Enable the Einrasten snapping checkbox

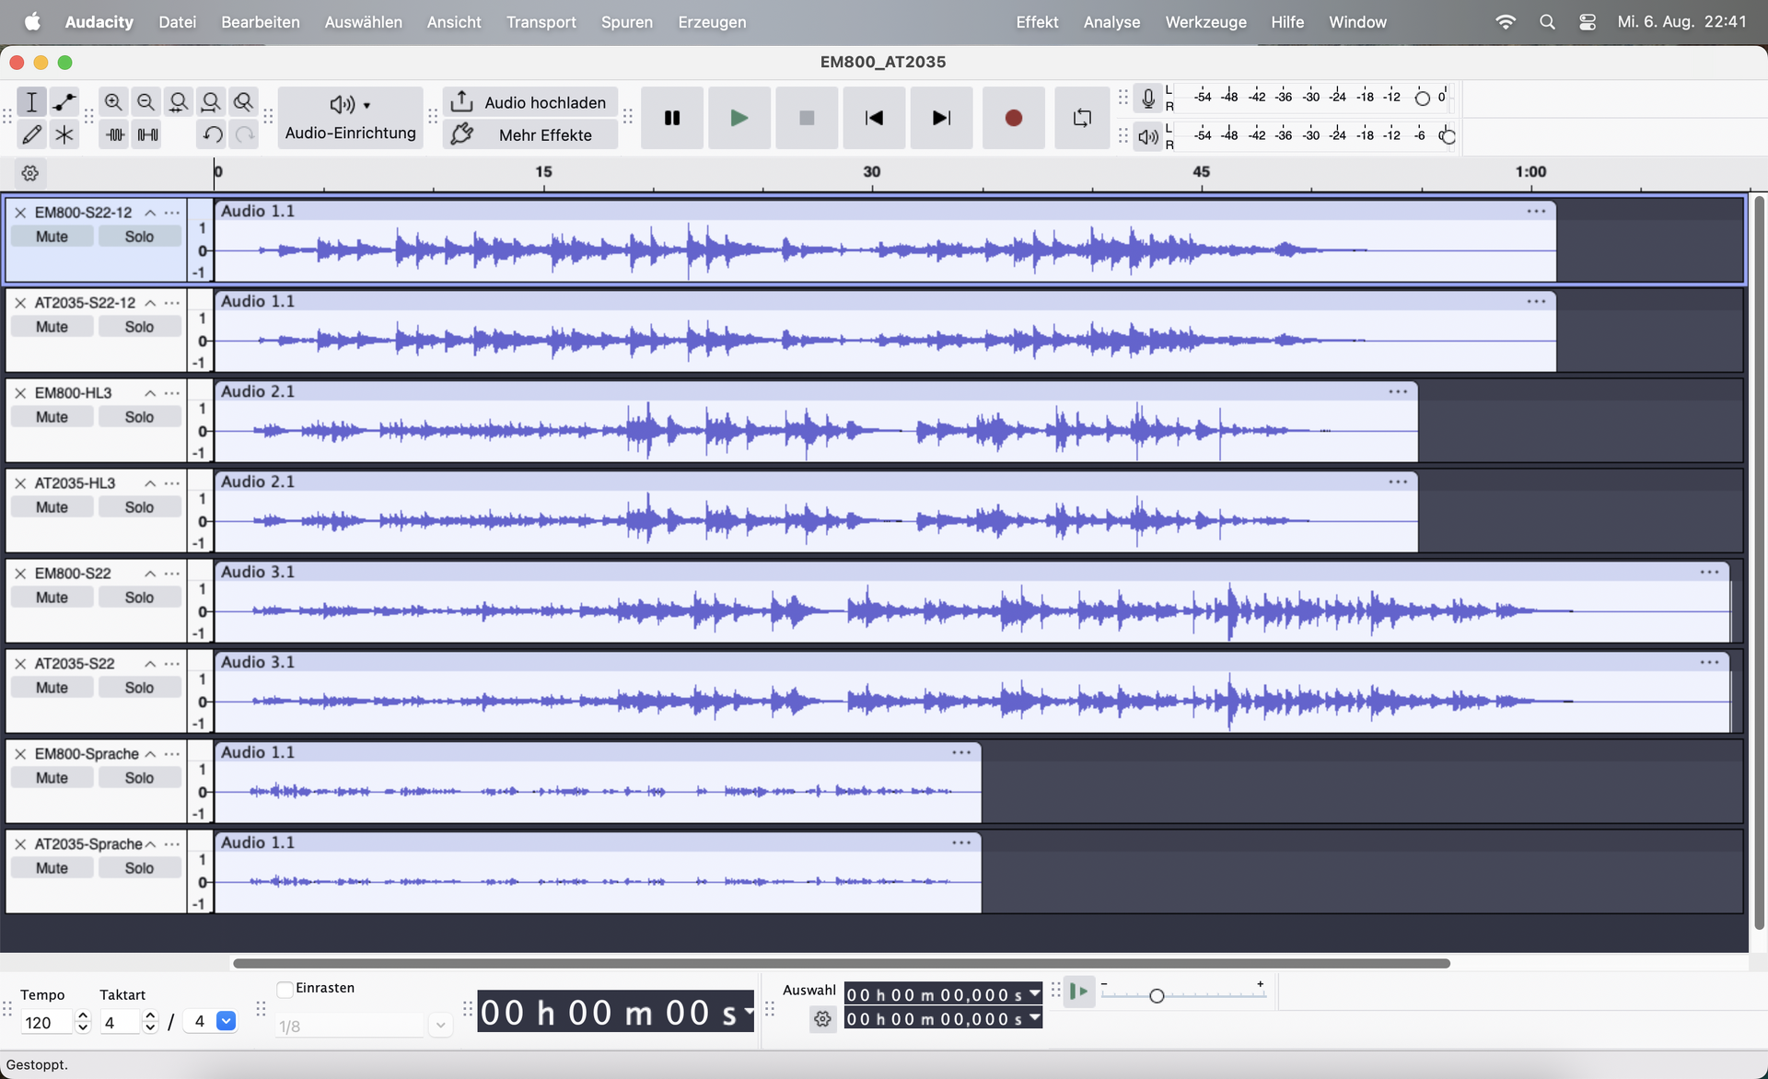coord(285,989)
